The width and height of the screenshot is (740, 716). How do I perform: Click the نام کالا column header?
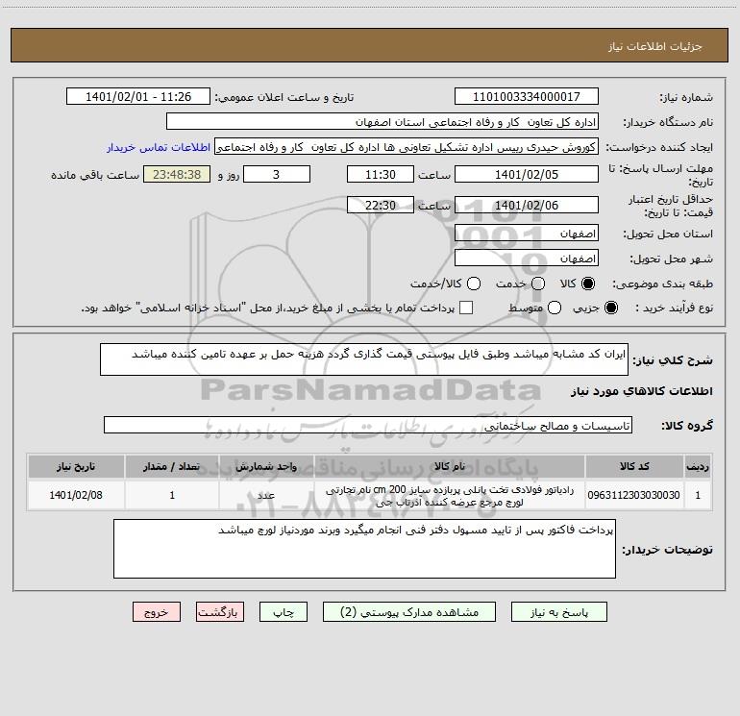450,466
